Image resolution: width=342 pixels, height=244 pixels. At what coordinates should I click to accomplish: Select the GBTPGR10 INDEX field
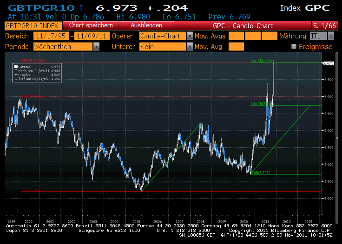click(33, 26)
